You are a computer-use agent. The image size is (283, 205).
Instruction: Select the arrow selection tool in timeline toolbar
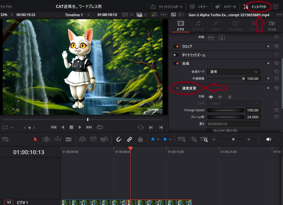tap(35, 139)
